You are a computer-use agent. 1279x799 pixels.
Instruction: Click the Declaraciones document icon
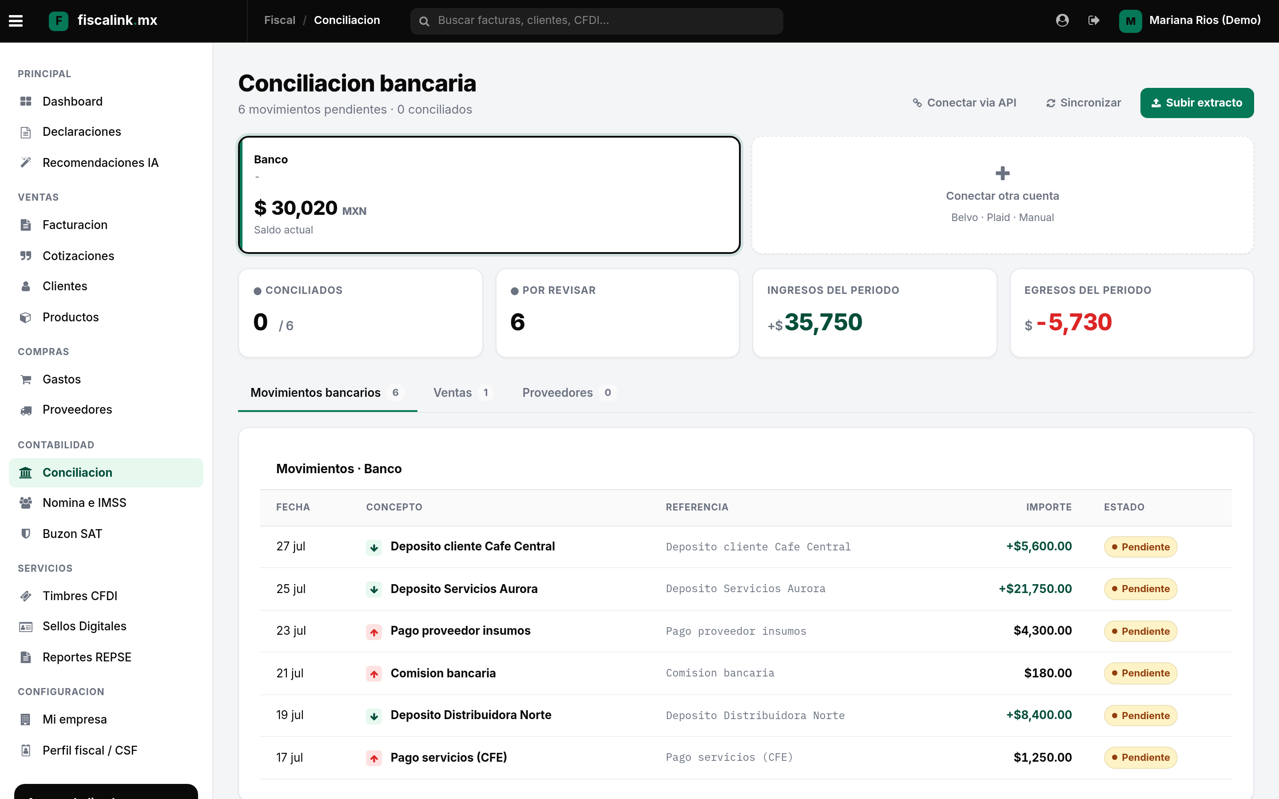[25, 132]
